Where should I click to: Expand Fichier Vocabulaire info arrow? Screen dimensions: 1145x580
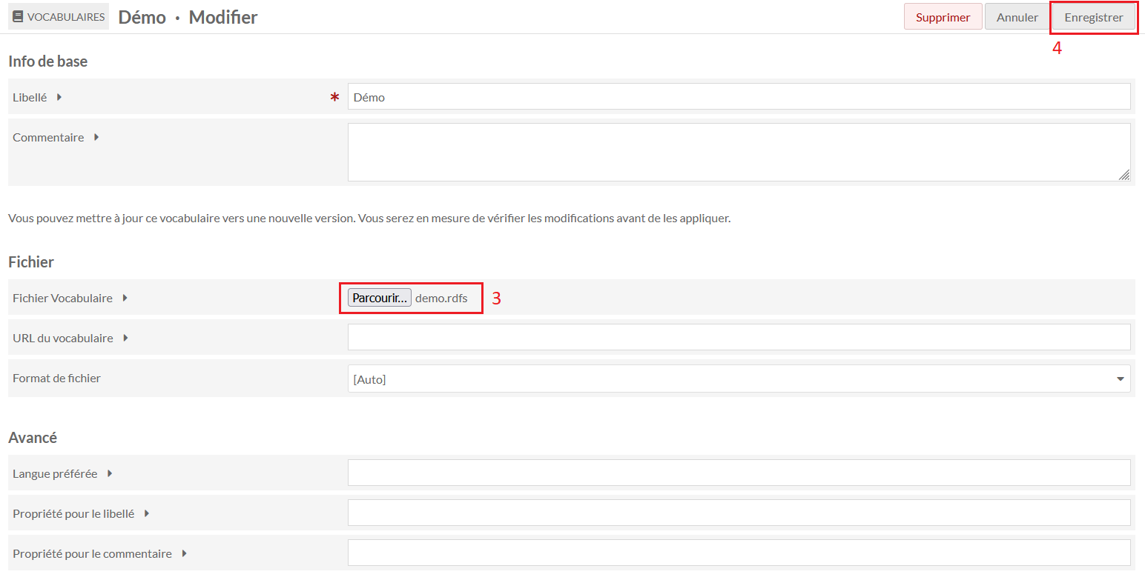tap(125, 298)
